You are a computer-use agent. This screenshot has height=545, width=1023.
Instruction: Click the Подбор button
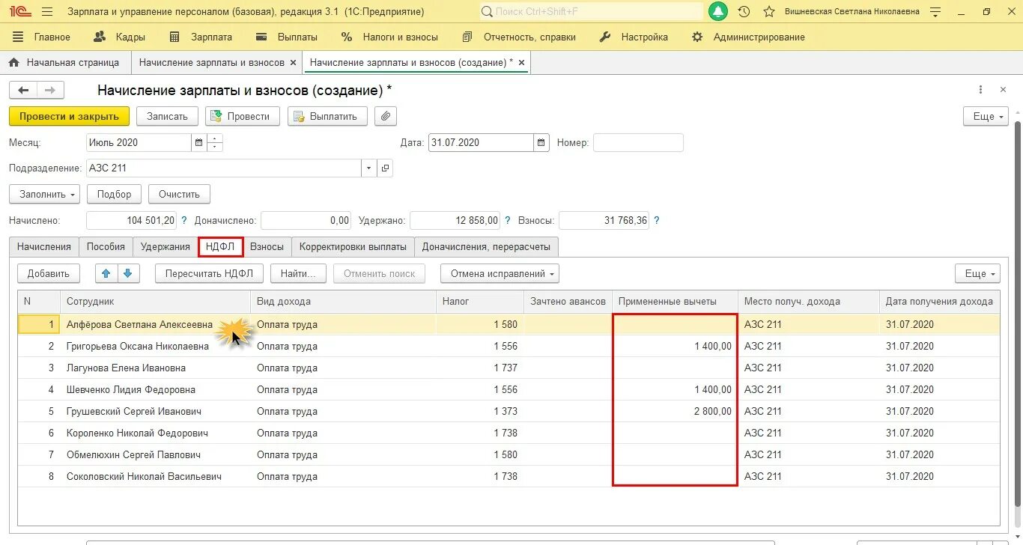point(115,194)
